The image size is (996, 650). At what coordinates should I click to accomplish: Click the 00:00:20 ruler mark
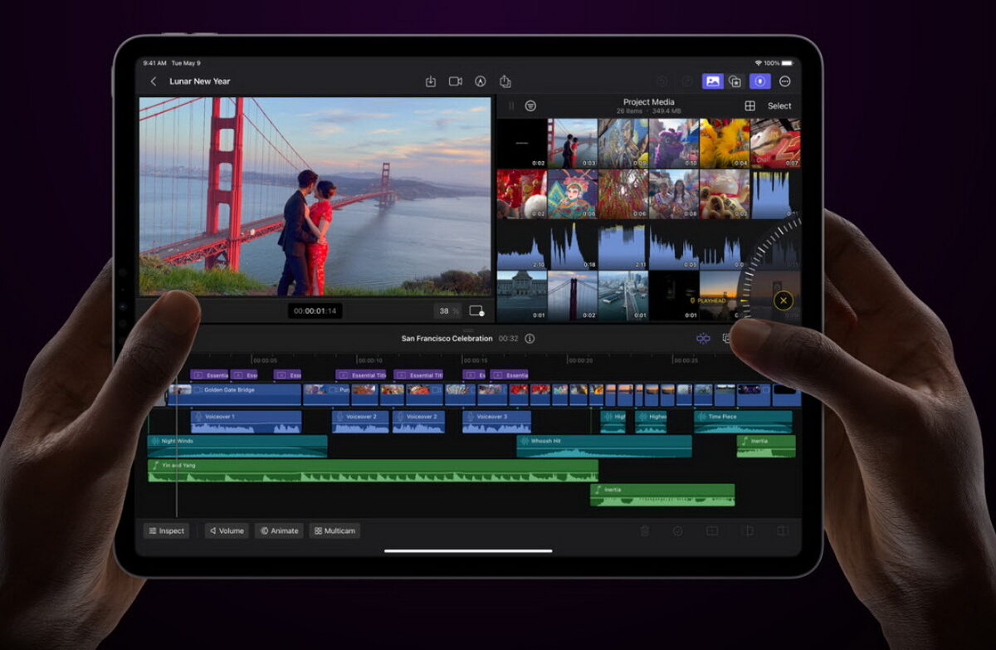580,360
